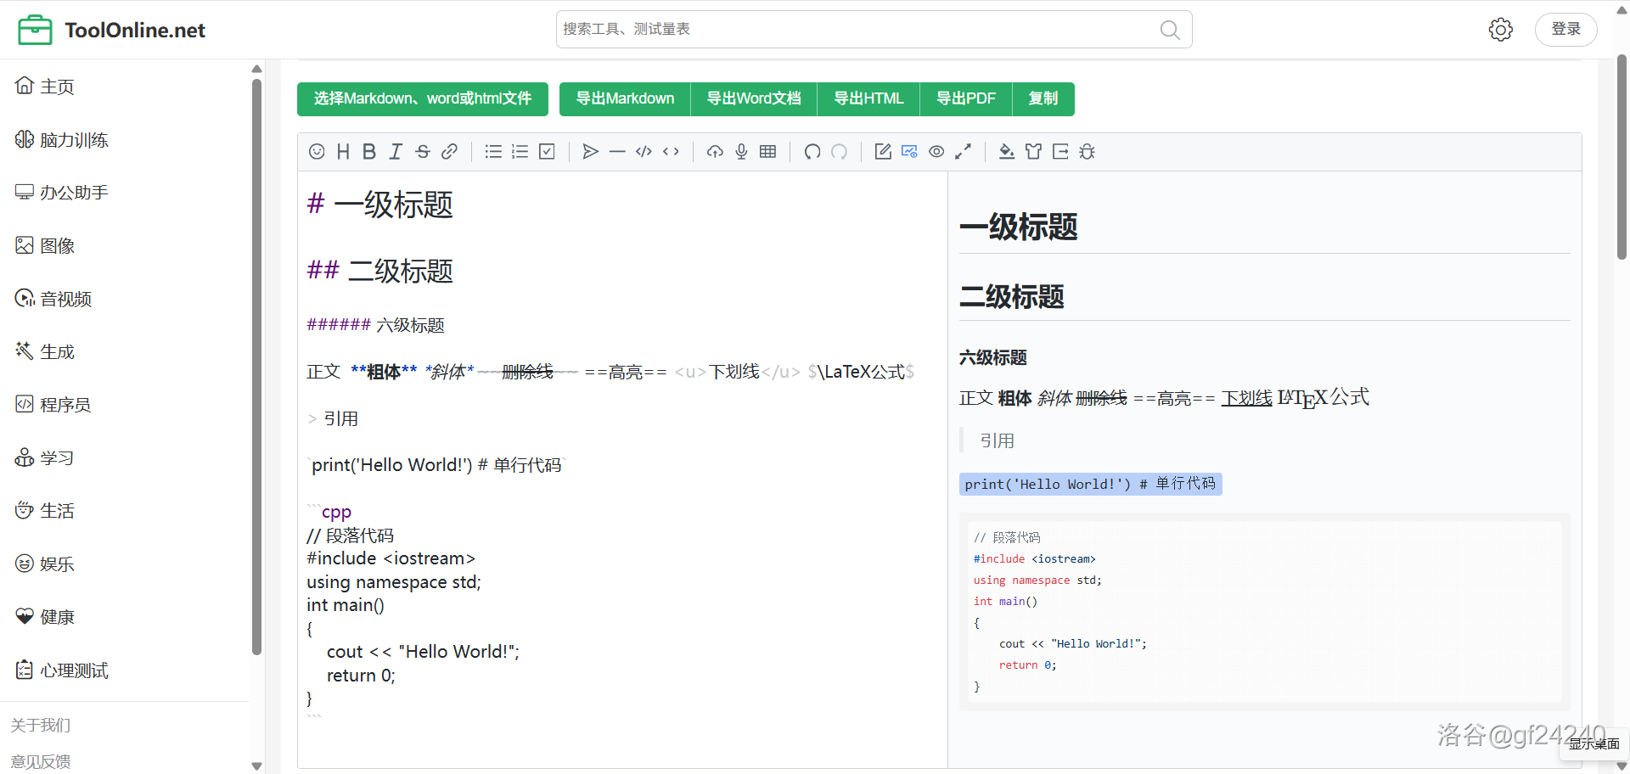This screenshot has width=1630, height=774.
Task: Undo the last edit in the editor
Action: click(x=812, y=152)
